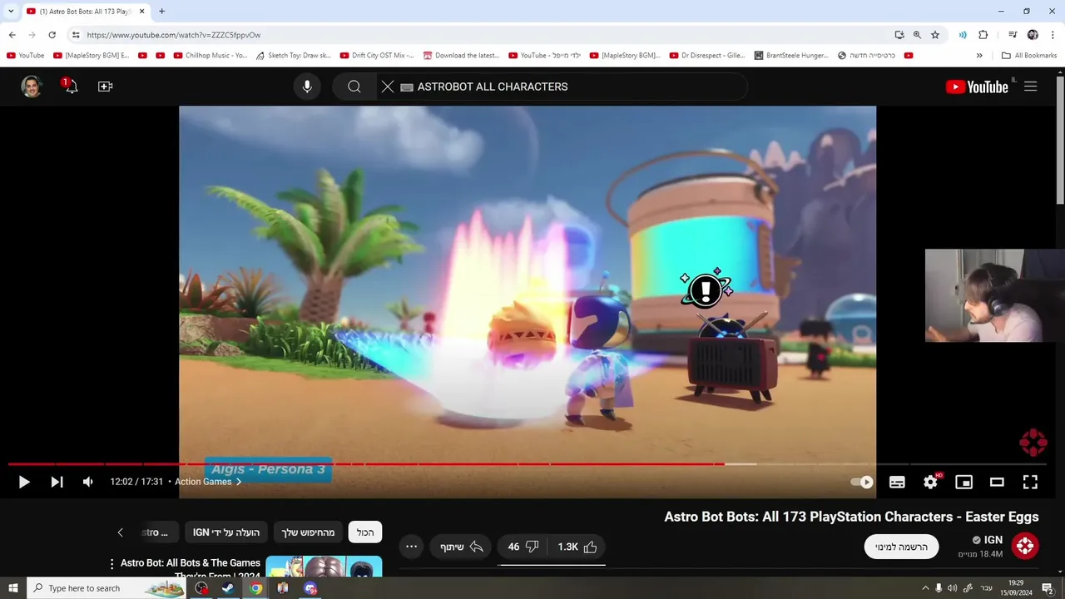Open the BrantSteele Hunger bookmark
Screen dimensions: 1065x599
(791, 56)
